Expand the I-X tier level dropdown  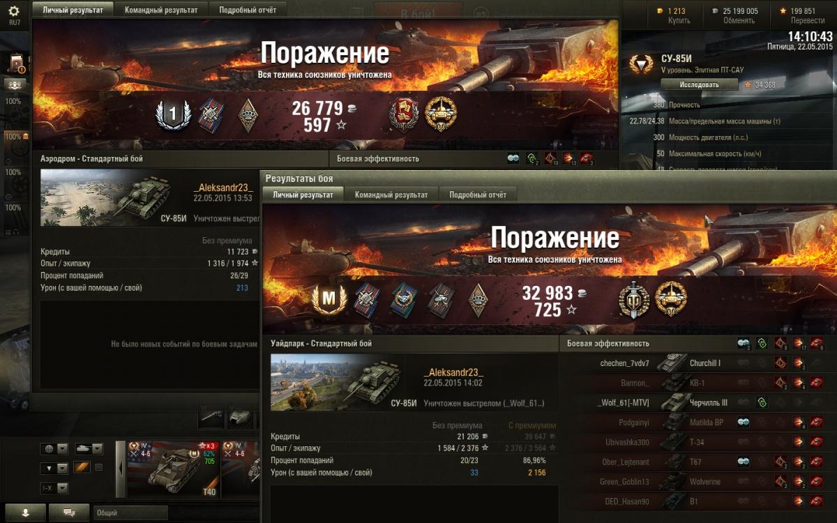coord(54,488)
